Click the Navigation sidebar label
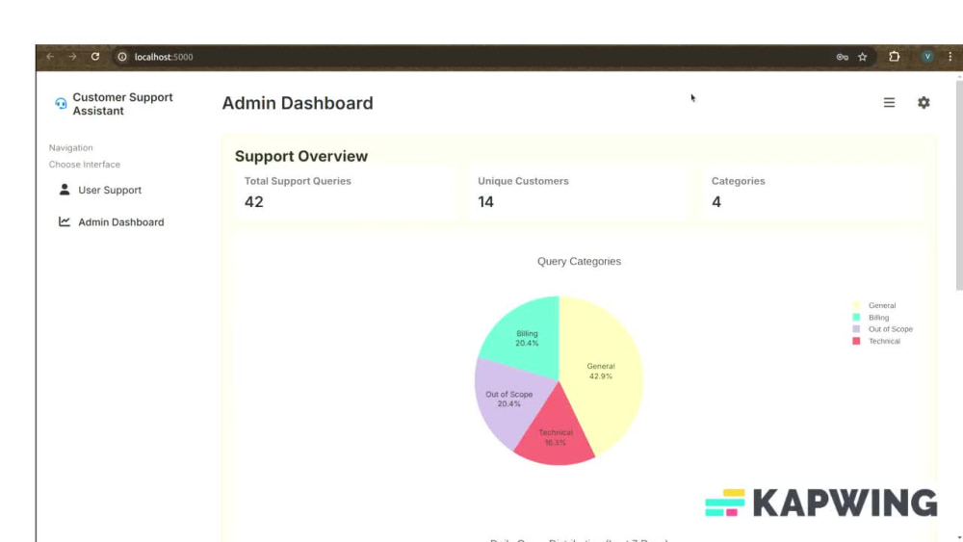Viewport: 963px width, 542px height. click(x=70, y=148)
